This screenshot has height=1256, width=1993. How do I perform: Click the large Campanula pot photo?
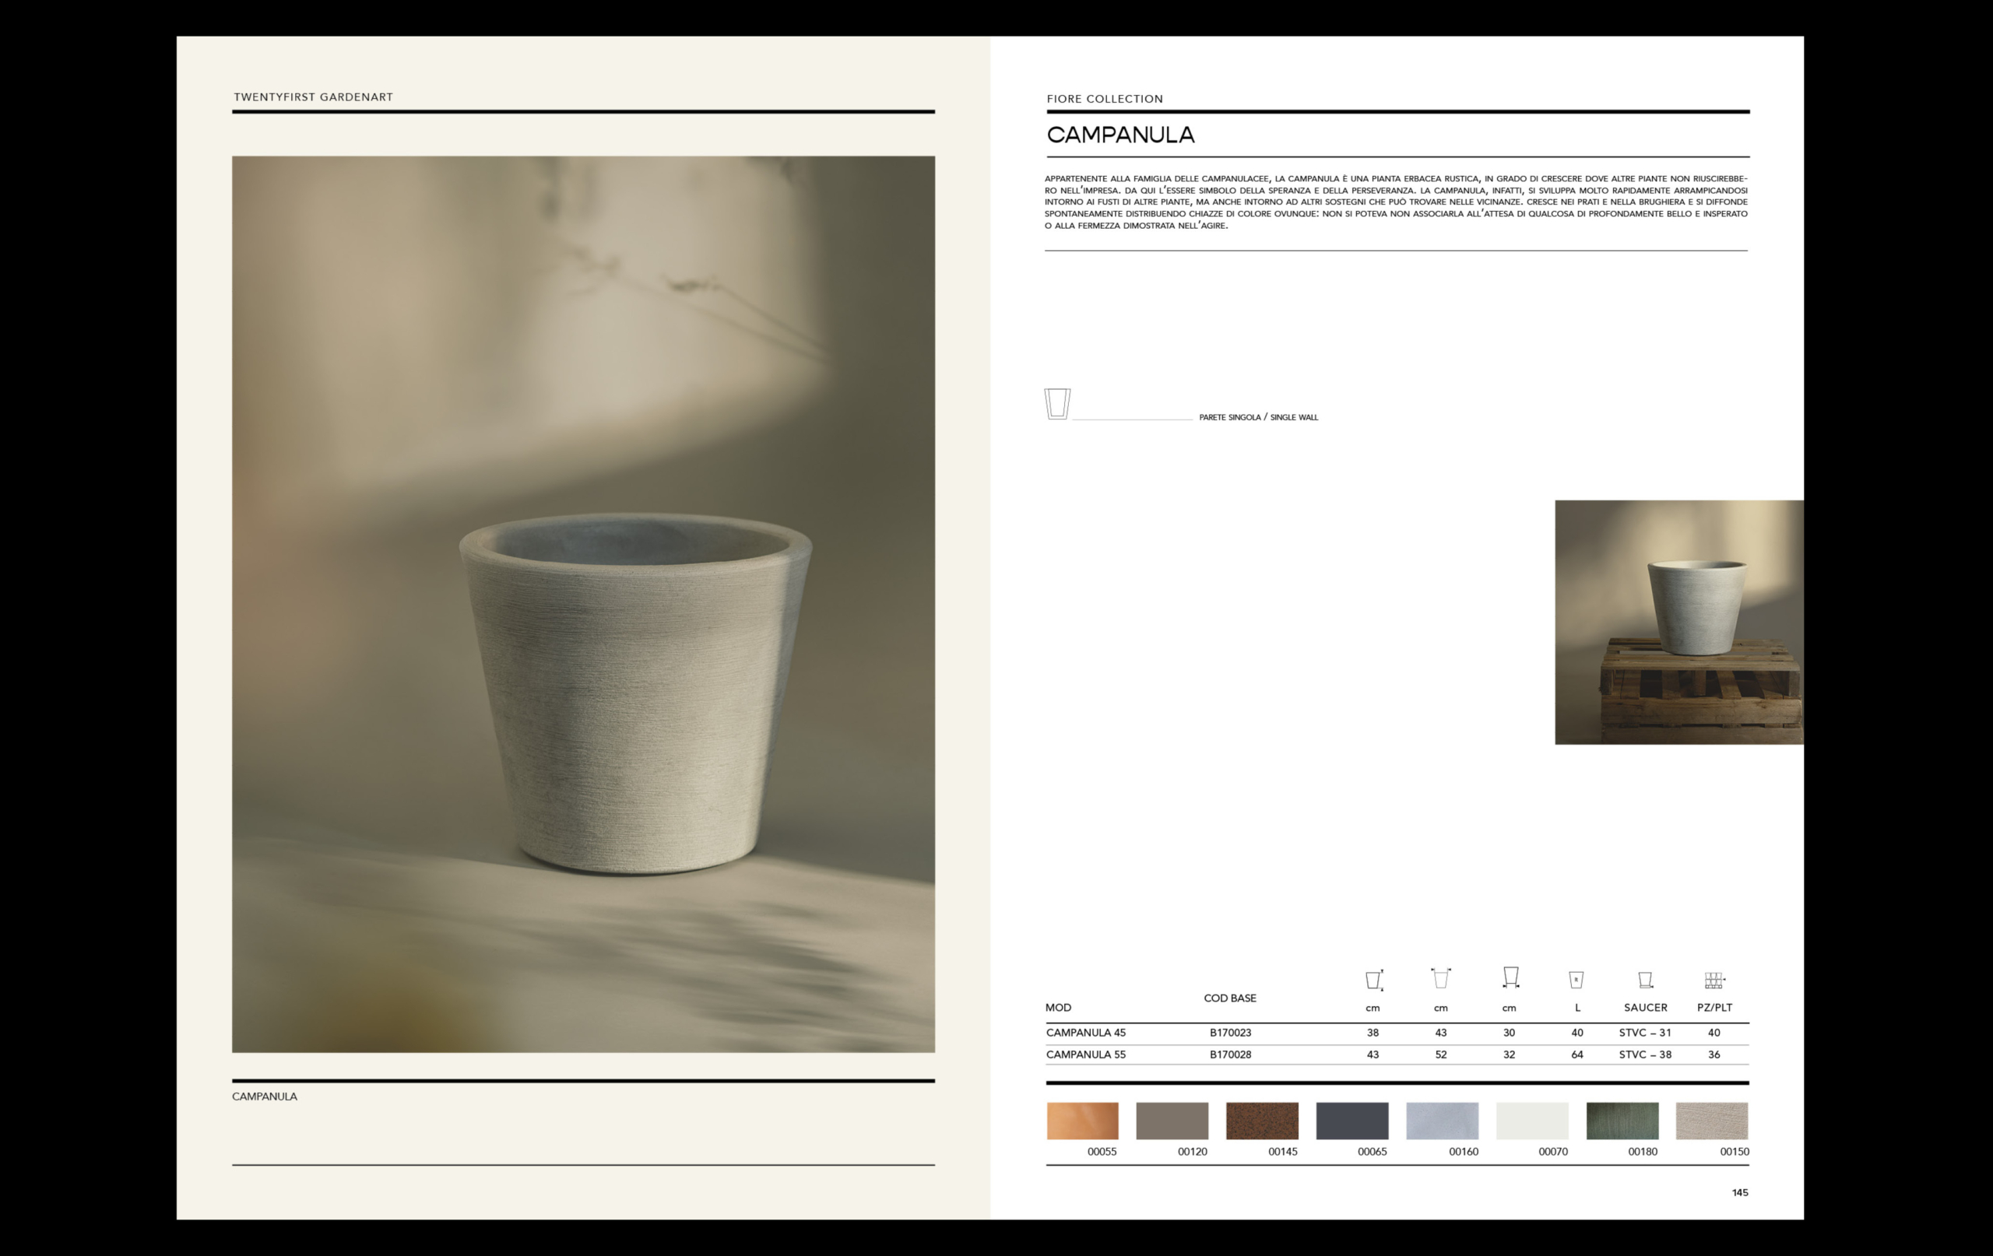pyautogui.click(x=584, y=604)
